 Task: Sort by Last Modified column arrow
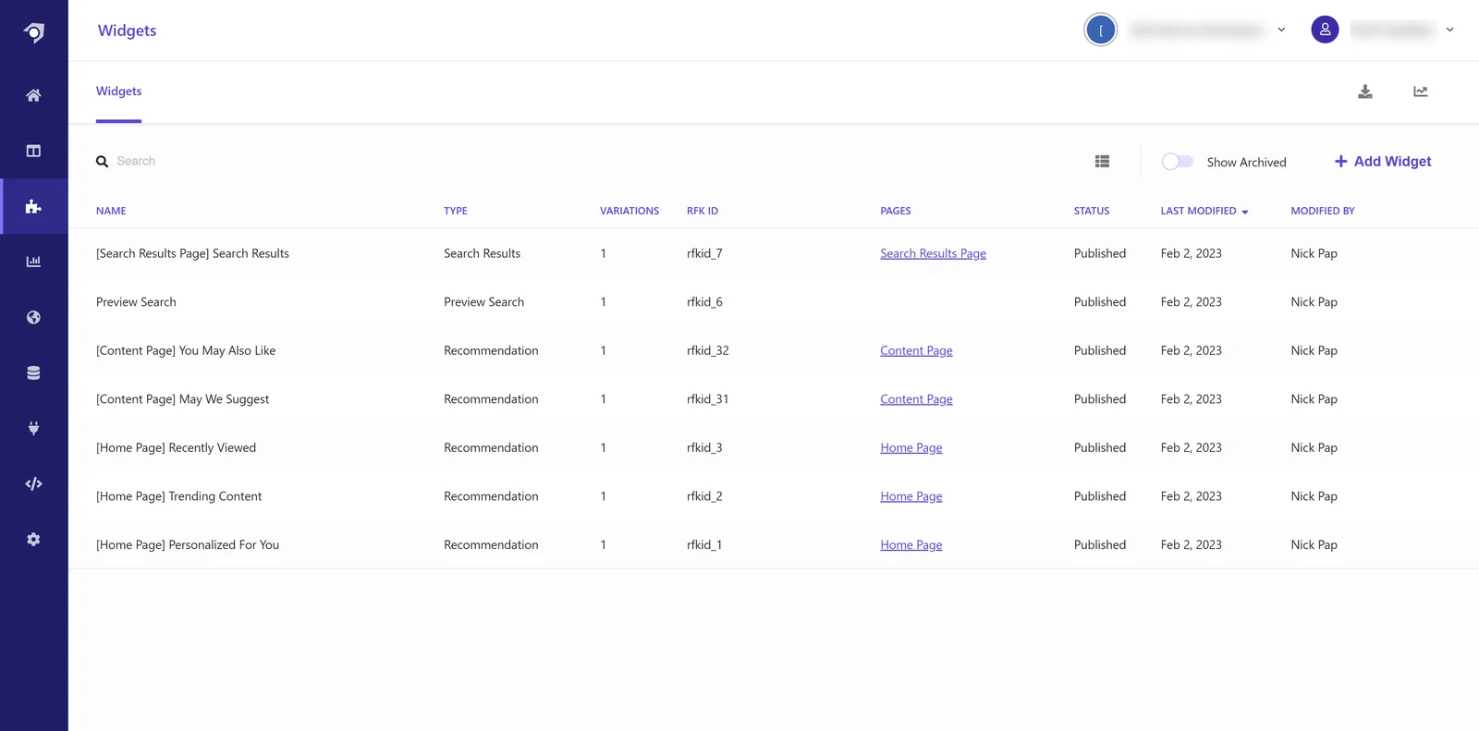[1245, 212]
